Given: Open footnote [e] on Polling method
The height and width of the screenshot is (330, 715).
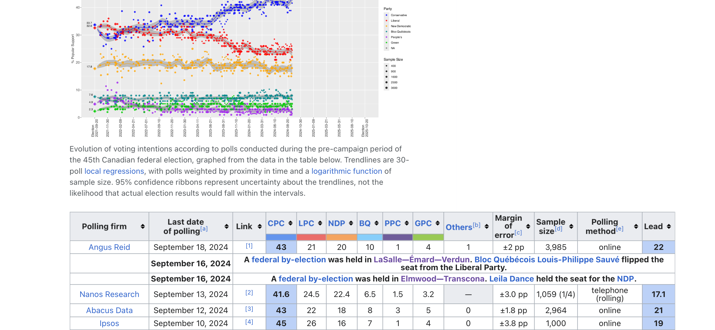Looking at the screenshot, I should point(620,228).
